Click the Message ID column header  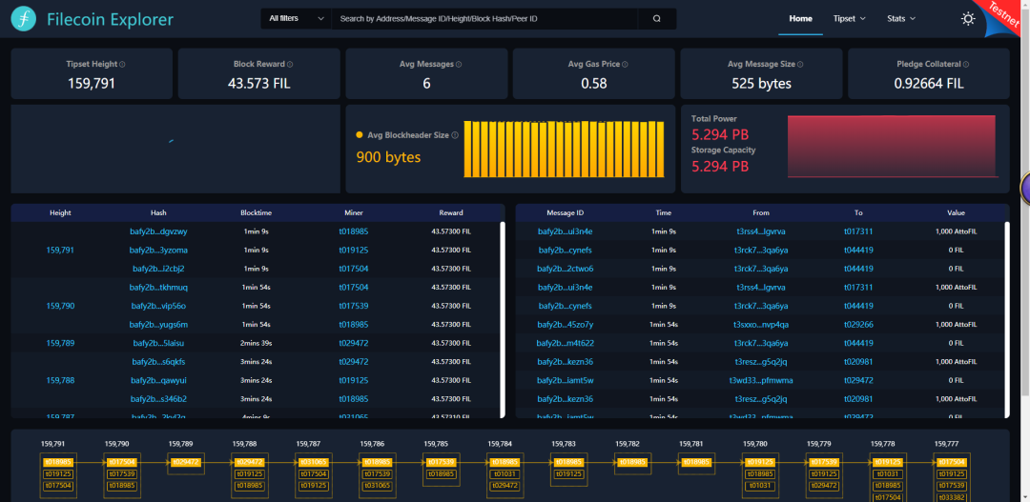tap(565, 212)
